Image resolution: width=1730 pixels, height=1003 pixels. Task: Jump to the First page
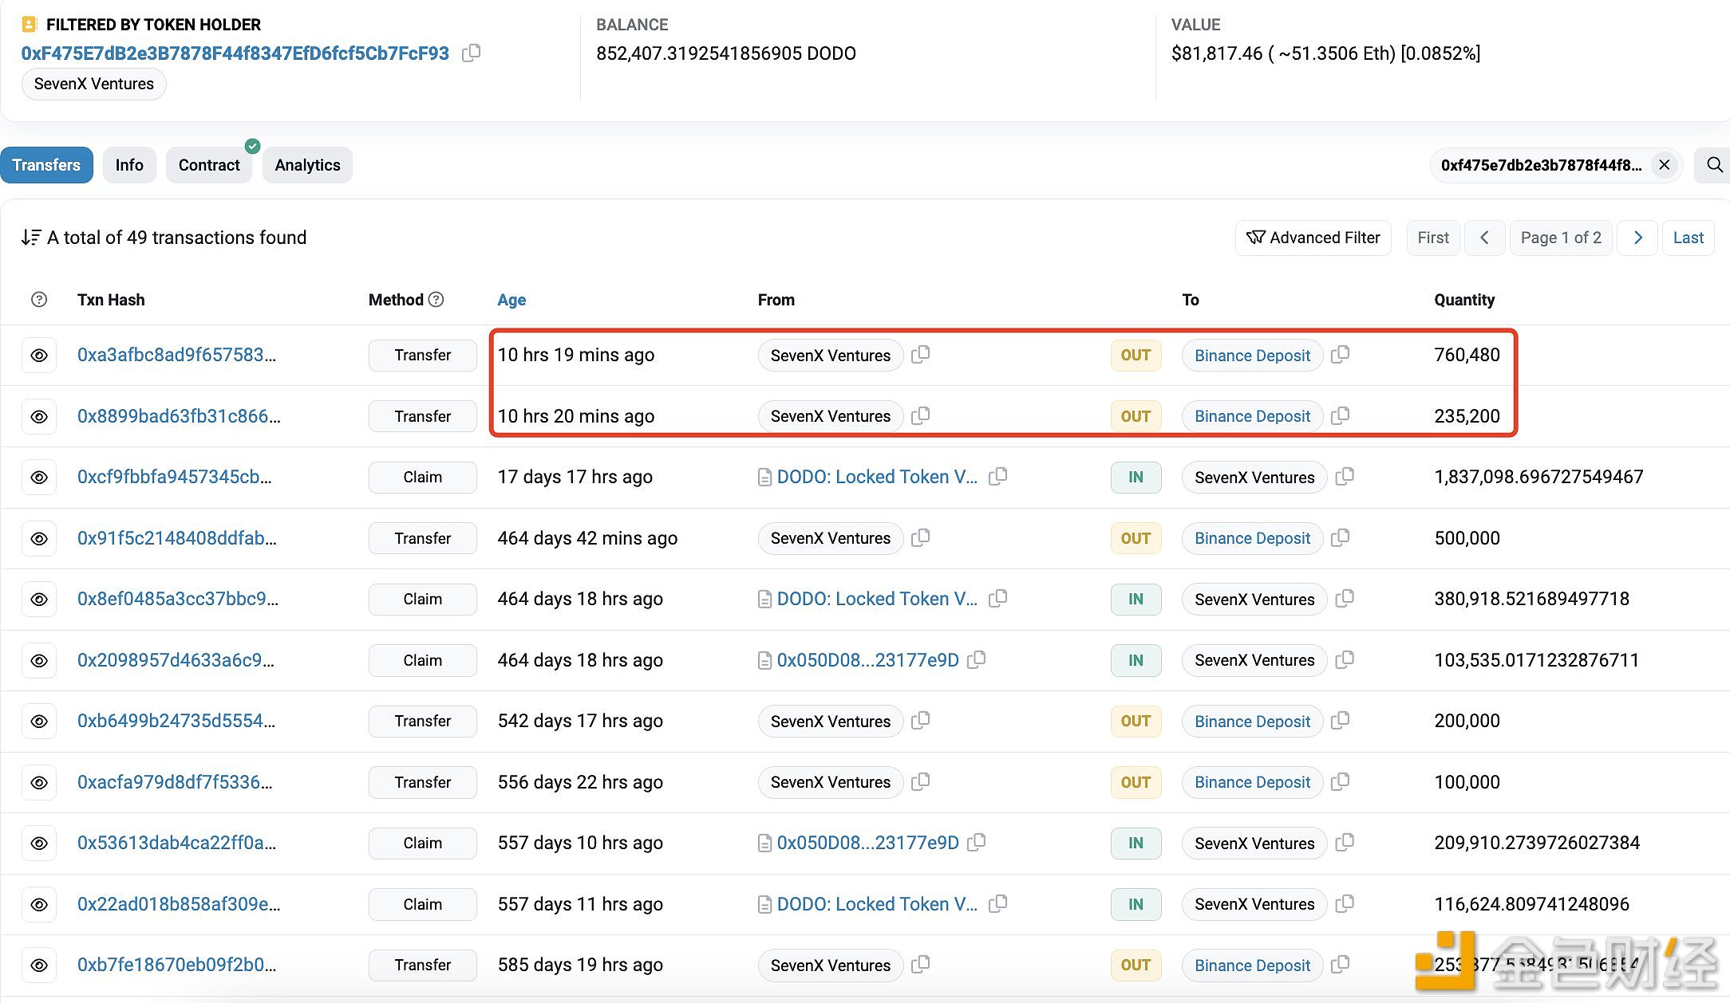[1433, 238]
